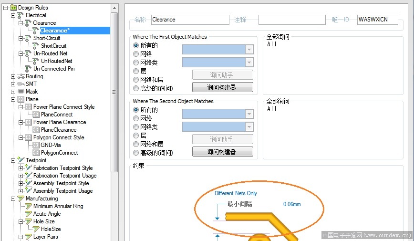
Task: Select 网络类 radio for first object
Action: pos(136,63)
